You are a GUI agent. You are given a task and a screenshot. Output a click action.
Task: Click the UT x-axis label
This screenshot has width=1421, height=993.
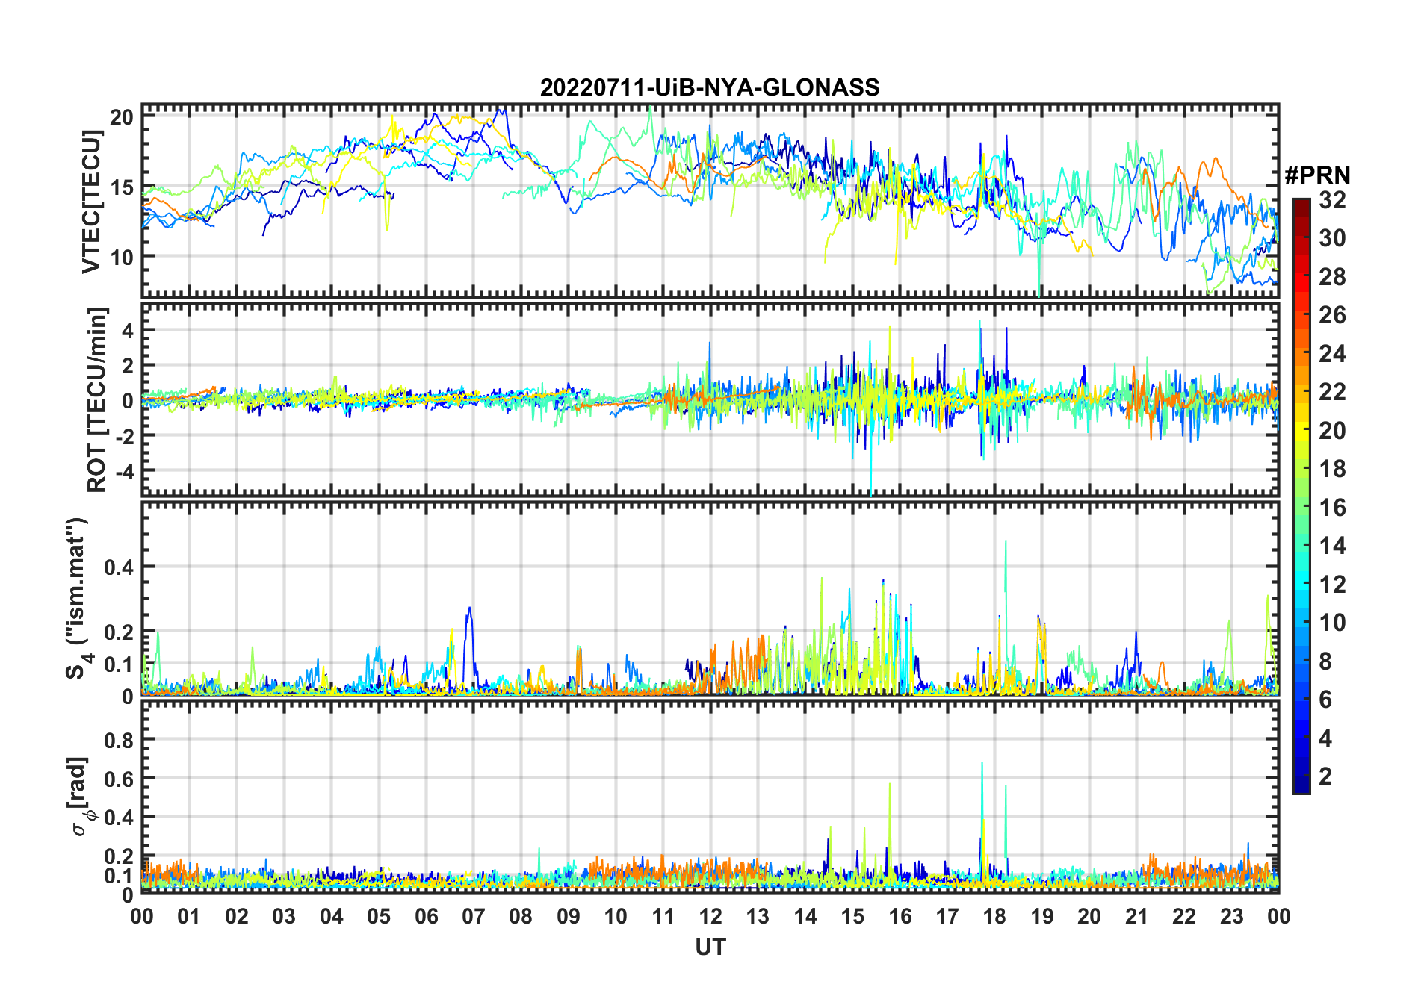click(x=710, y=947)
